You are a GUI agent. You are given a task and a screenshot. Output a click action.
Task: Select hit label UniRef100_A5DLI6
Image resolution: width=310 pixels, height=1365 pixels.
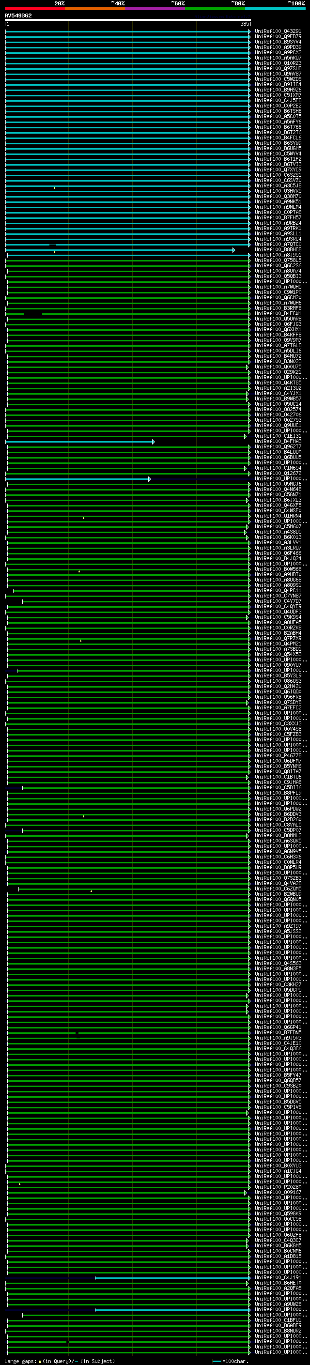pos(278,351)
